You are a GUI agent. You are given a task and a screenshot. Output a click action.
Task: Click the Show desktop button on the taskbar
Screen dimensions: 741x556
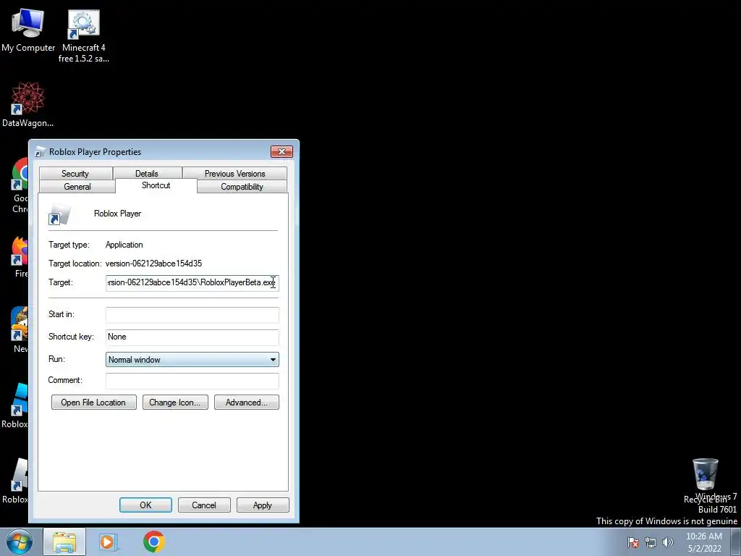click(x=736, y=542)
